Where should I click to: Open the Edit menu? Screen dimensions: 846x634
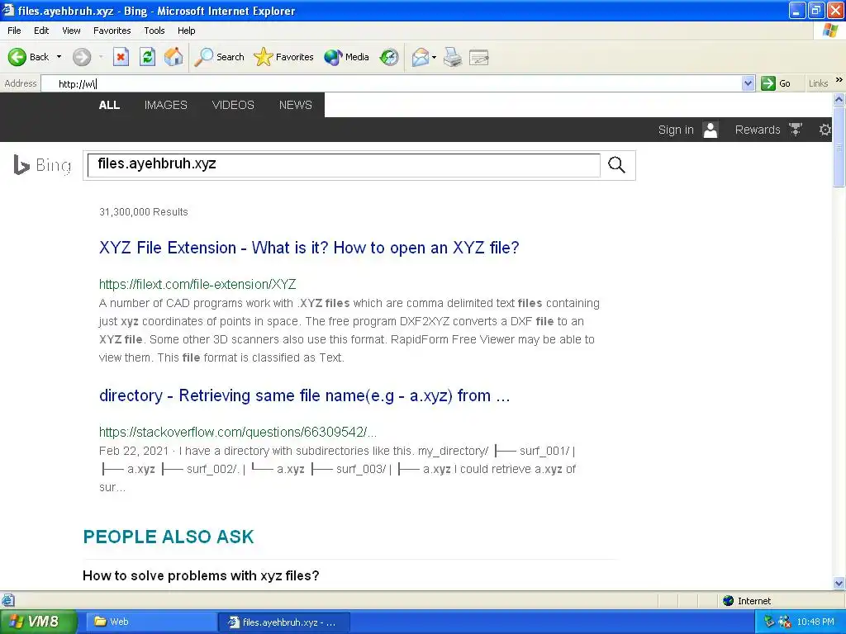point(41,31)
